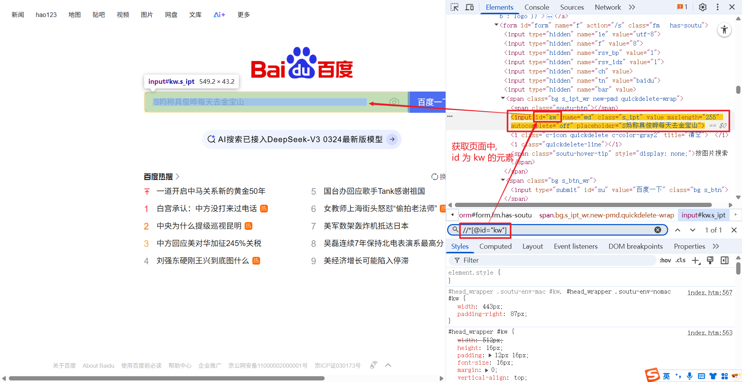Clear the XPath search field with the x icon
Viewport: 742px width, 382px height.
click(658, 230)
